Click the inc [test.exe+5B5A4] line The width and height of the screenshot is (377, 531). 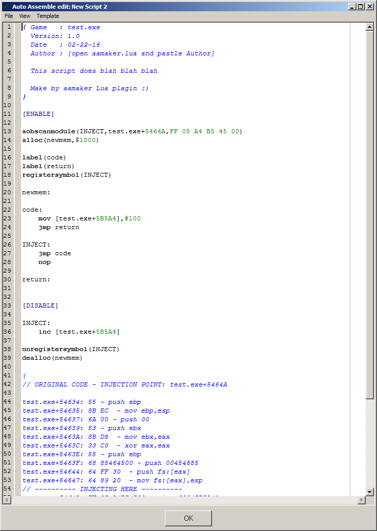[79, 332]
